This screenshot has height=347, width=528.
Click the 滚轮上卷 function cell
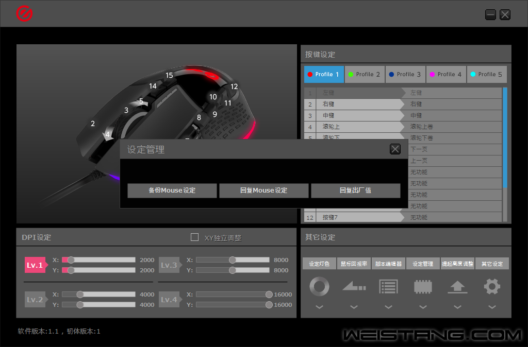point(451,127)
